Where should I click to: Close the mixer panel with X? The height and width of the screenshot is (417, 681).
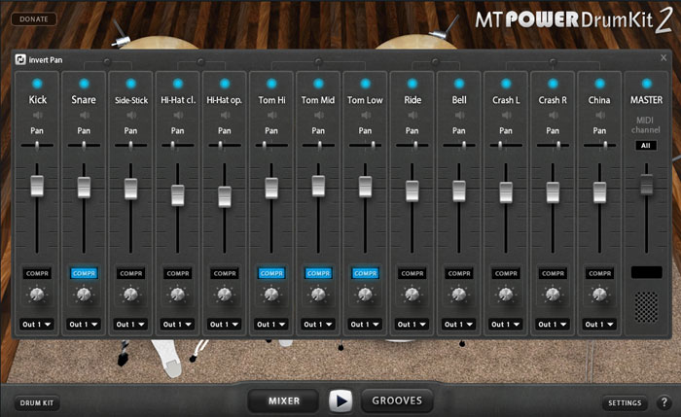(663, 57)
